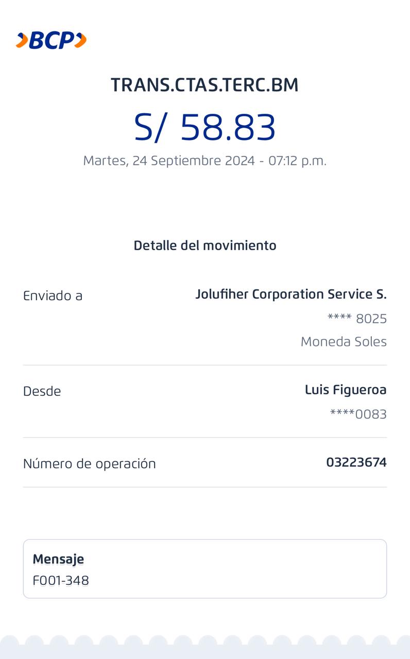The width and height of the screenshot is (410, 659).
Task: Click the right orange chevron of BCP logo
Action: [x=80, y=40]
